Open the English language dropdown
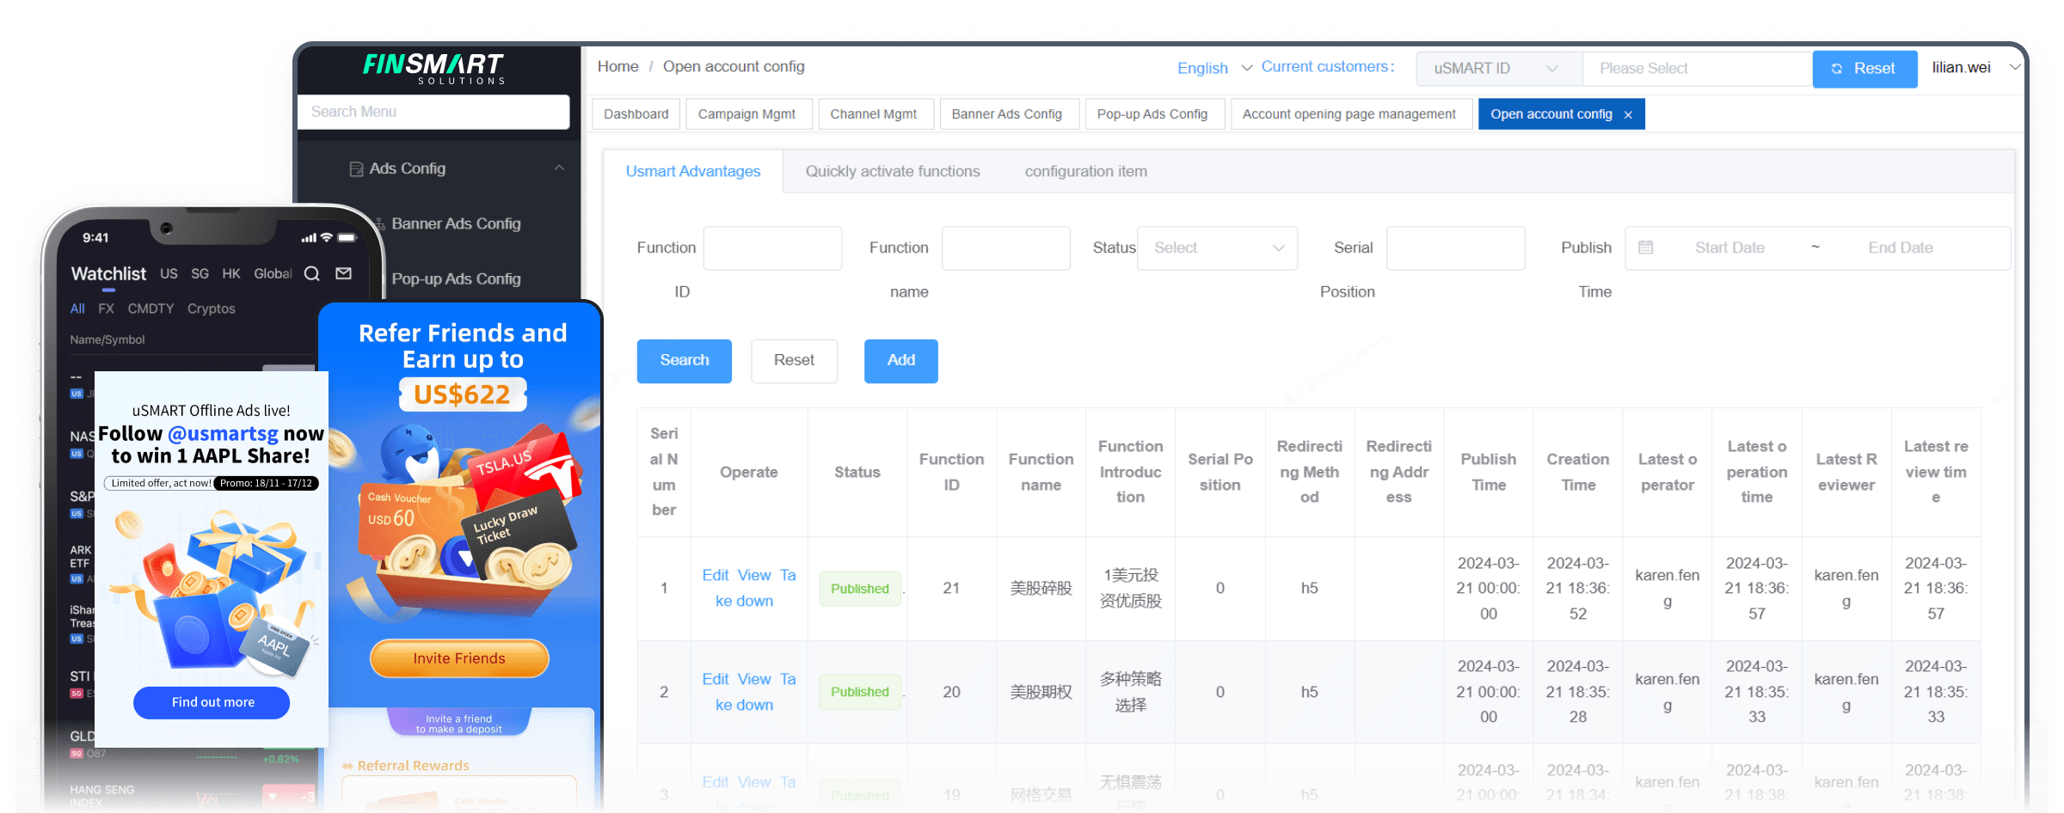Viewport: 2064px width, 813px height. (x=1213, y=68)
